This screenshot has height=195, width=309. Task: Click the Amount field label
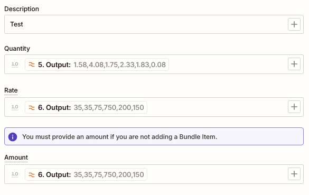(x=16, y=157)
